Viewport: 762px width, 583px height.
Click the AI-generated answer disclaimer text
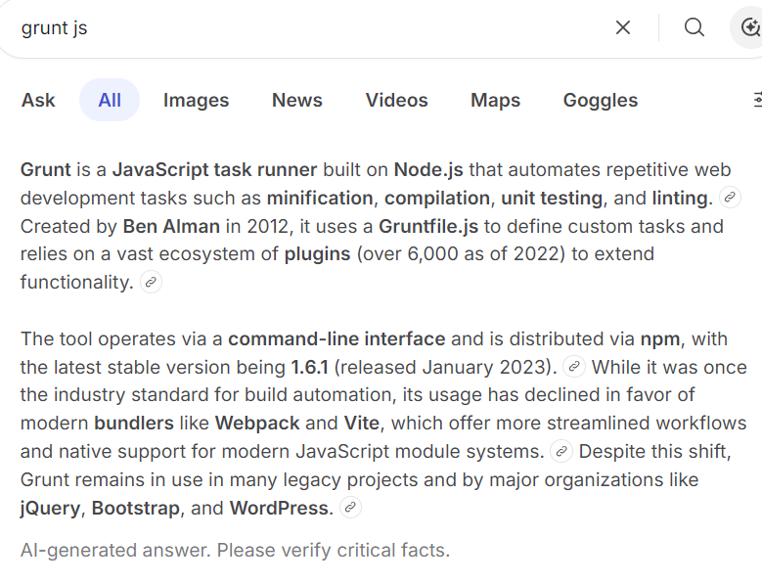click(x=235, y=551)
